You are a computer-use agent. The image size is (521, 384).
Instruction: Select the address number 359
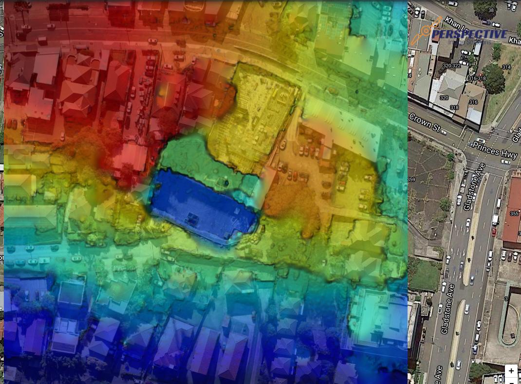pos(411,180)
